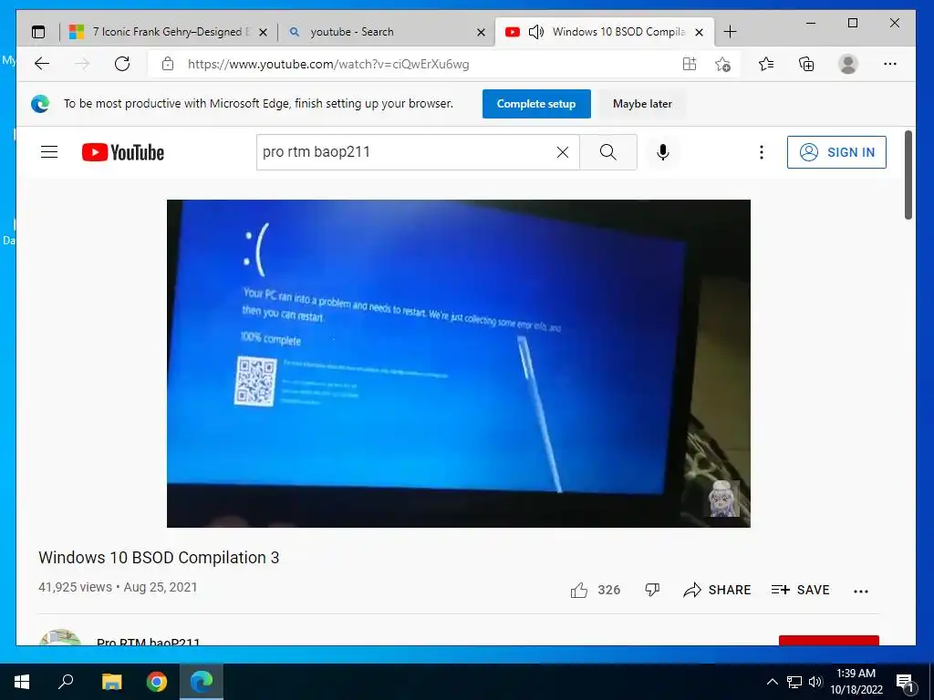934x700 pixels.
Task: Close the youtube - Search tab
Action: click(482, 32)
